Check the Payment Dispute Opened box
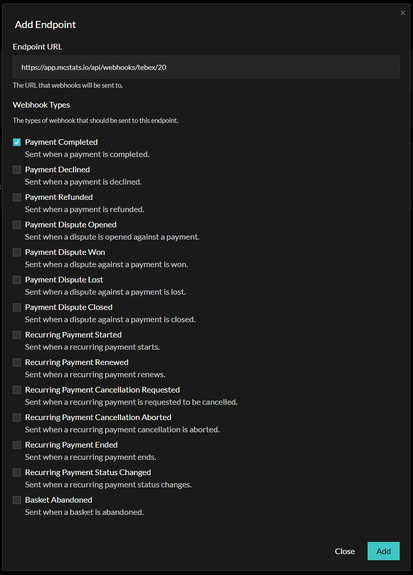413x575 pixels. [17, 225]
